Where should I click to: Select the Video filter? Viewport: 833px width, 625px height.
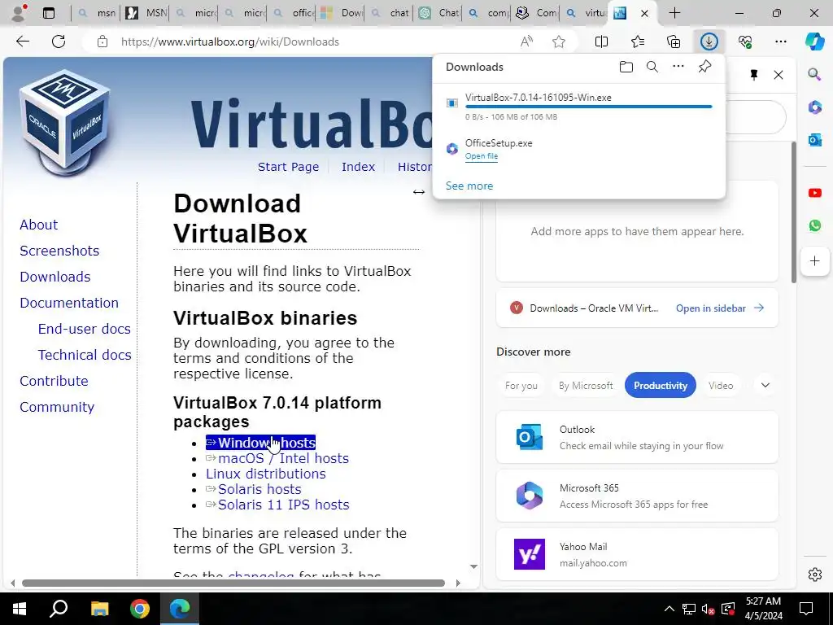pyautogui.click(x=721, y=385)
